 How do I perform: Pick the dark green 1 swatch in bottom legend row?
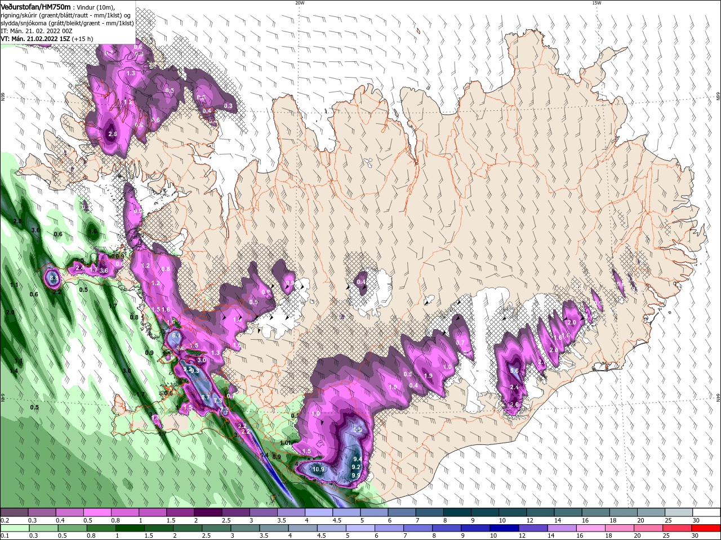(130, 528)
